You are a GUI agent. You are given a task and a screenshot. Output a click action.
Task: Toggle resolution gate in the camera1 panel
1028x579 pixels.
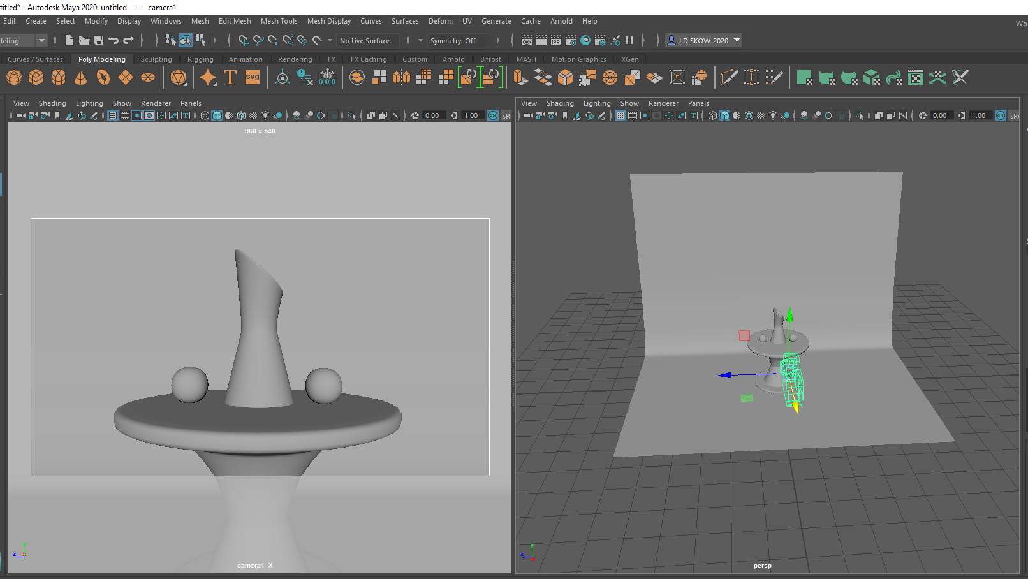[137, 115]
